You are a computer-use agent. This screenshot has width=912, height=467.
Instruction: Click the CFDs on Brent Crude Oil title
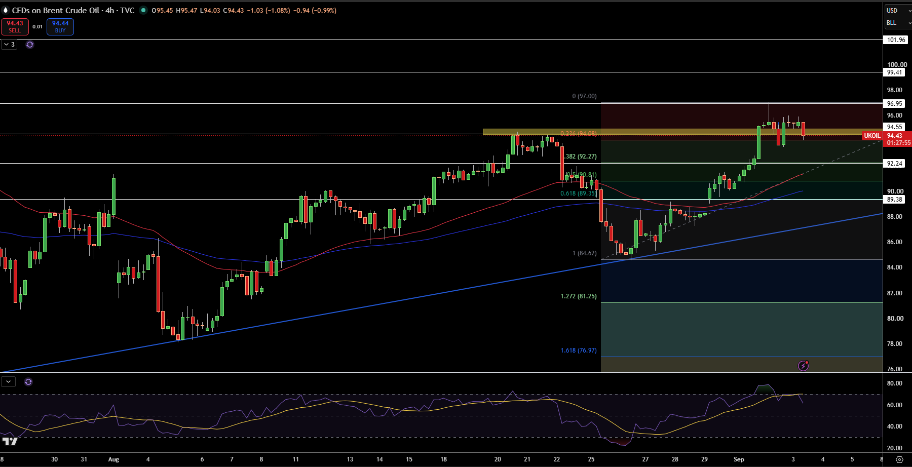tap(73, 10)
